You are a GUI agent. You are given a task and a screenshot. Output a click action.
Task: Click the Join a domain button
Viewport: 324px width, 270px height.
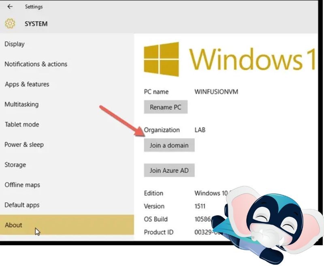[x=169, y=145]
